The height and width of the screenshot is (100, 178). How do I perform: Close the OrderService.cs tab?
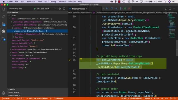point(87,9)
